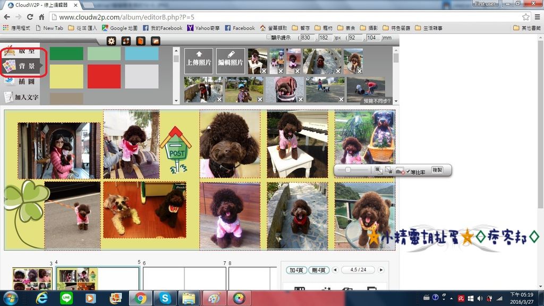The height and width of the screenshot is (306, 544).
Task: Click the 上傳照片 upload photo button
Action: click(x=199, y=61)
